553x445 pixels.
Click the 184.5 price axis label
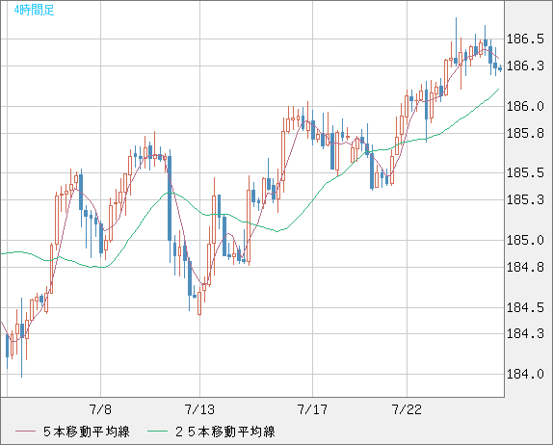point(525,307)
